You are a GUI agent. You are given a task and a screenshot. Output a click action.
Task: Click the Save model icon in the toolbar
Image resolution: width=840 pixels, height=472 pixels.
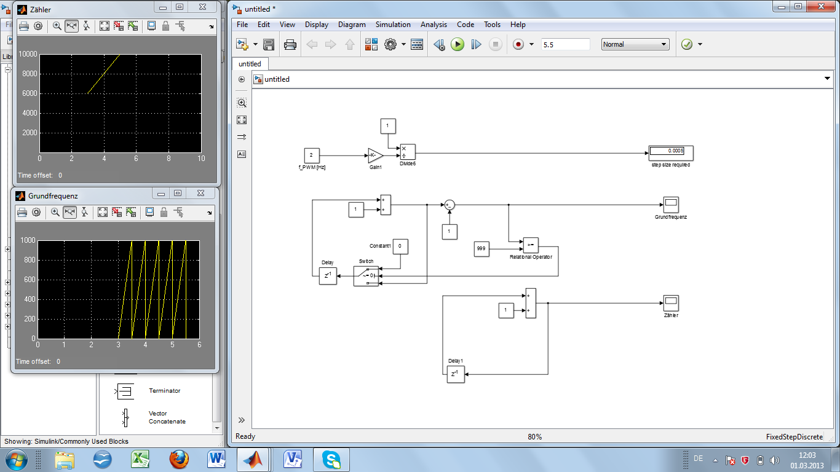(x=269, y=44)
